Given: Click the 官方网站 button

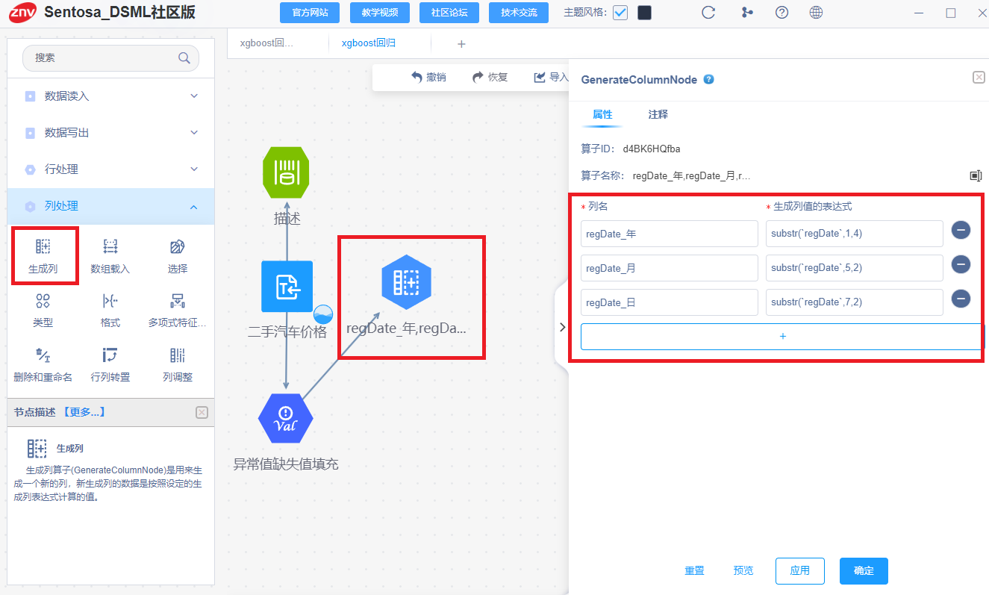Looking at the screenshot, I should (x=309, y=13).
